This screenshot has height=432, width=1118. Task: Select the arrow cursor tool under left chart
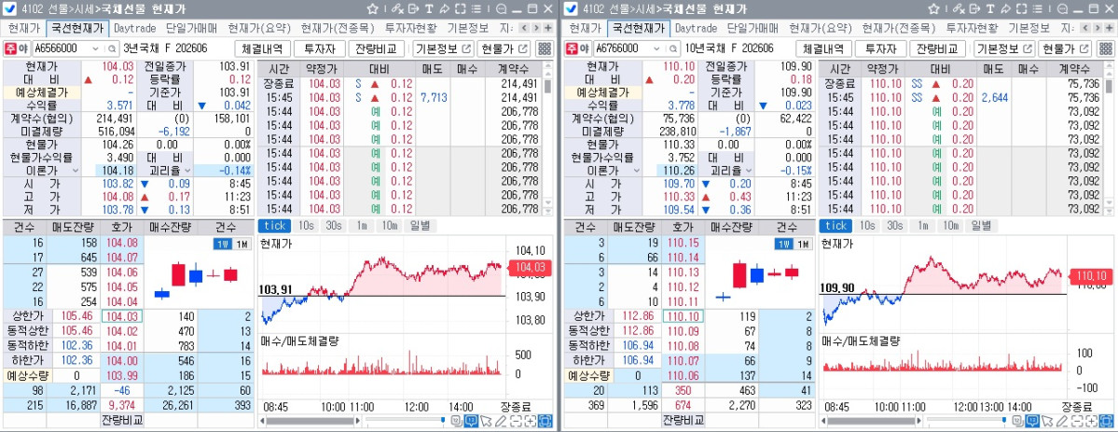pyautogui.click(x=486, y=421)
